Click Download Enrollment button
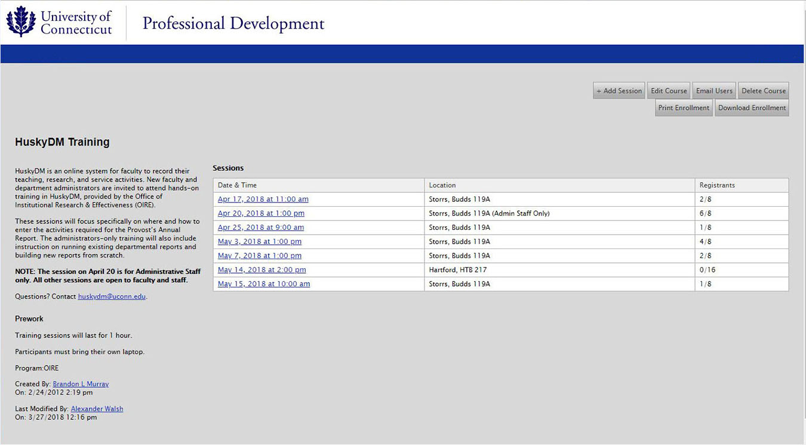The height and width of the screenshot is (445, 806). tap(752, 108)
